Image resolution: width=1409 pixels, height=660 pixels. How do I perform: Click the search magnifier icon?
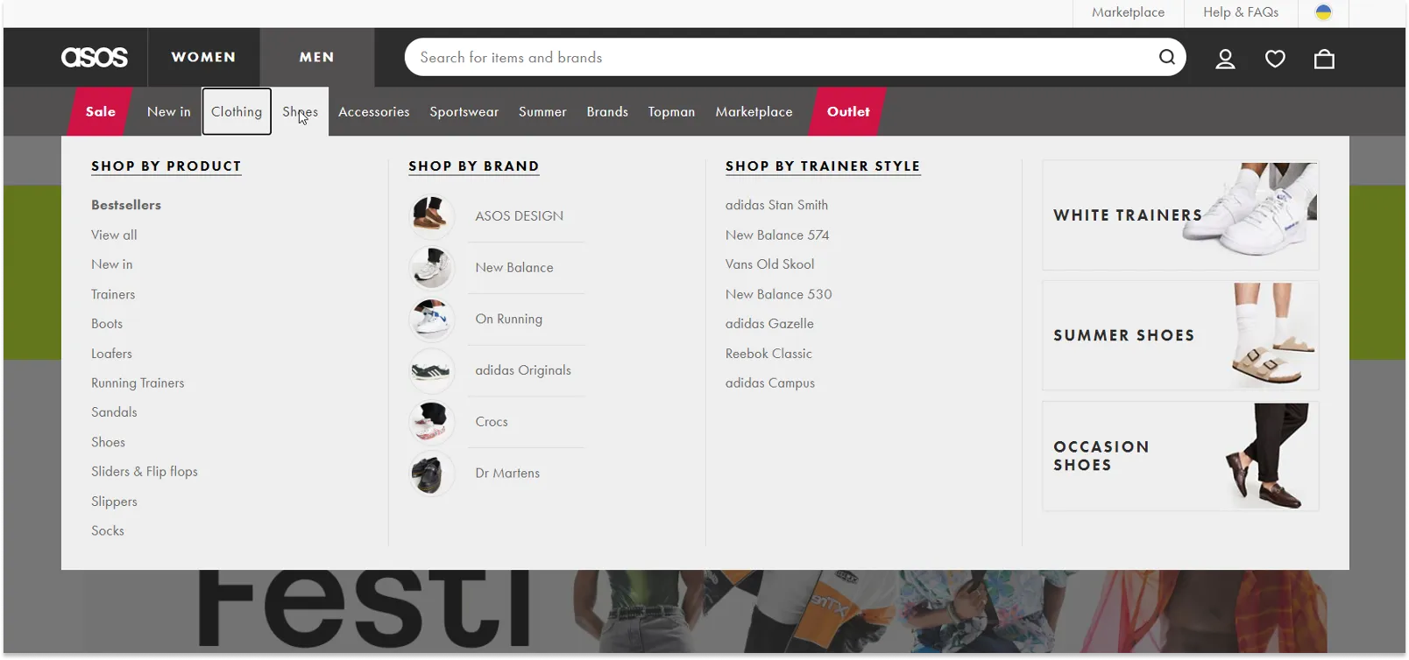[x=1167, y=57]
